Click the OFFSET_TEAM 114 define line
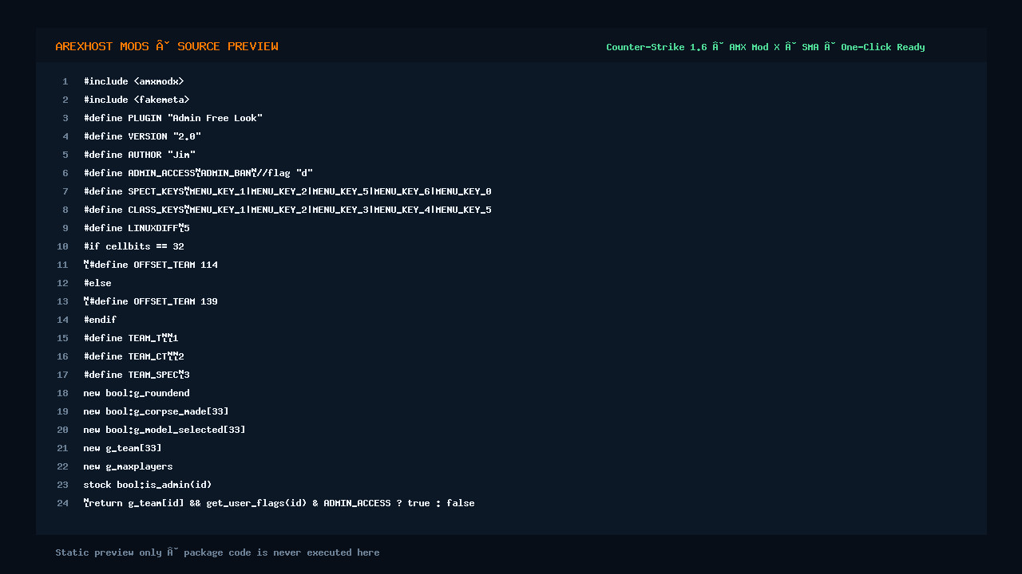Image resolution: width=1022 pixels, height=574 pixels. point(151,265)
